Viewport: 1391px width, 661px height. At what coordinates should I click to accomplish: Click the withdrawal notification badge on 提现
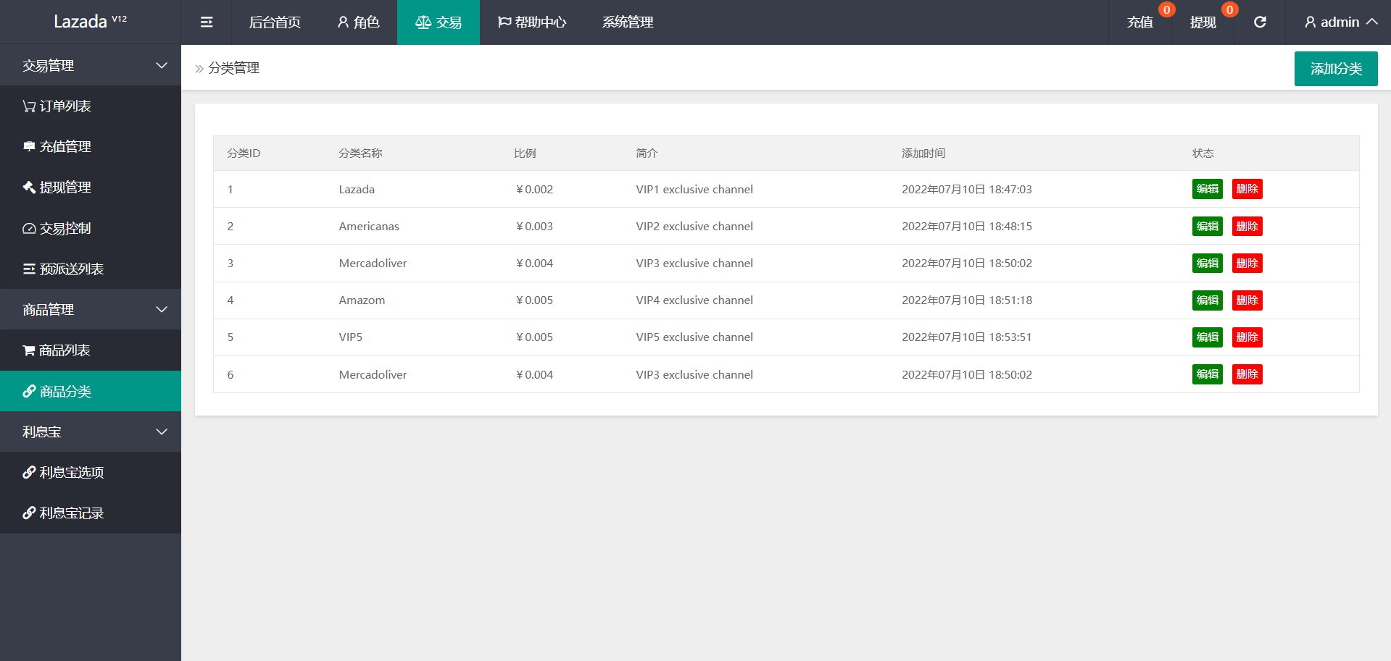tap(1229, 9)
